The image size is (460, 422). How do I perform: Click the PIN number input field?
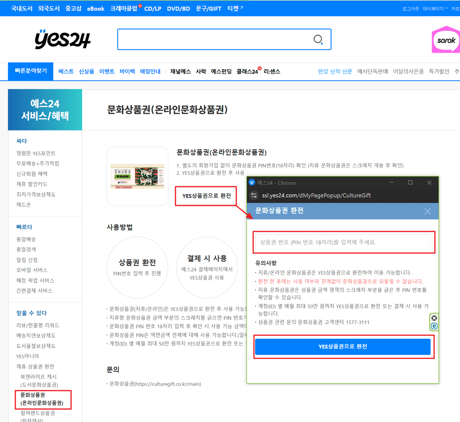pyautogui.click(x=343, y=243)
